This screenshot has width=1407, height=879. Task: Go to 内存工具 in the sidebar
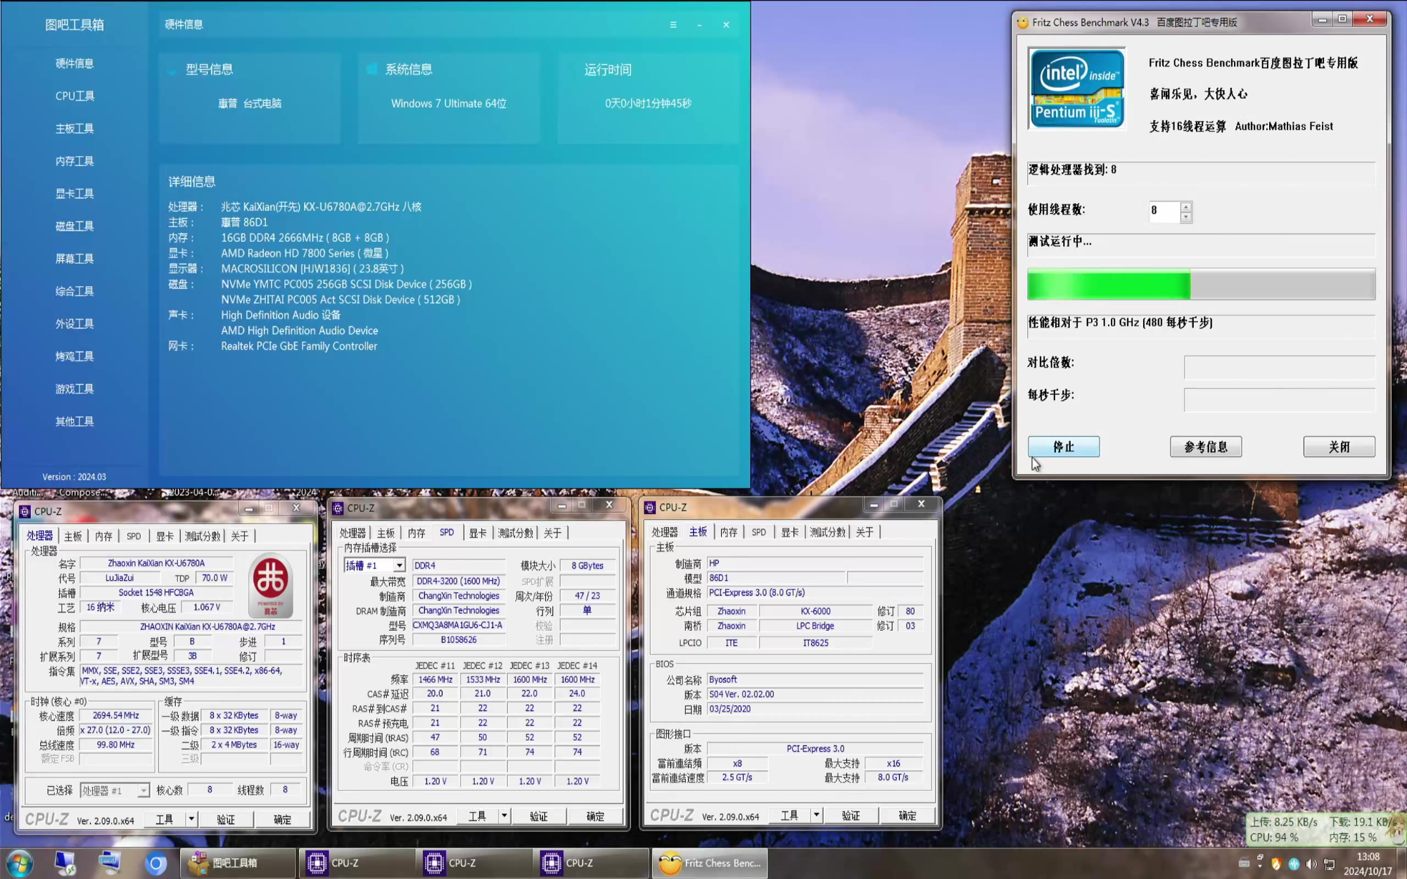[75, 161]
